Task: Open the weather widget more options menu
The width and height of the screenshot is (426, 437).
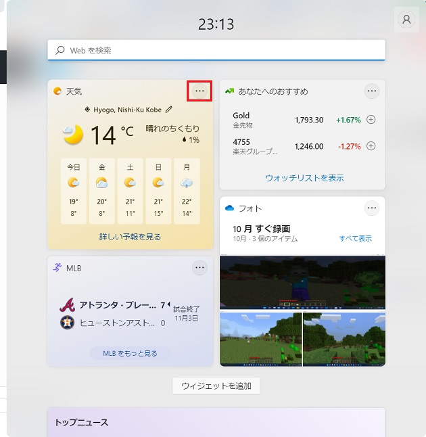Action: click(x=199, y=91)
